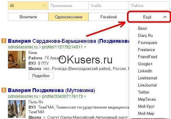The width and height of the screenshot is (171, 119).
Task: Open the profile/334307176173 URL link
Action: 62,96
